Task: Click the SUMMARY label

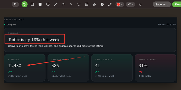Action: point(14,33)
